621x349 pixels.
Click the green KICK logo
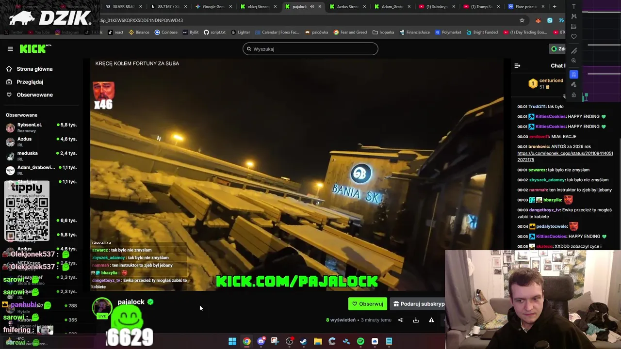35,48
